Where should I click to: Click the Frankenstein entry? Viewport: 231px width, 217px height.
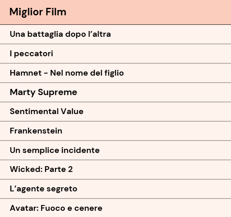[115, 131]
